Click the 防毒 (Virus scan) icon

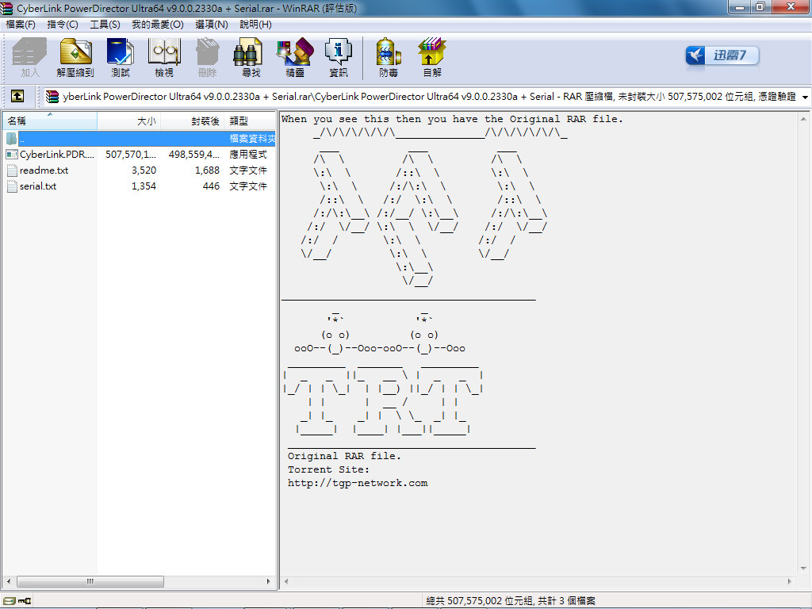[389, 57]
